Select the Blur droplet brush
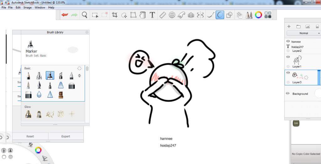Viewport: 321px width, 164px height. tap(39, 94)
